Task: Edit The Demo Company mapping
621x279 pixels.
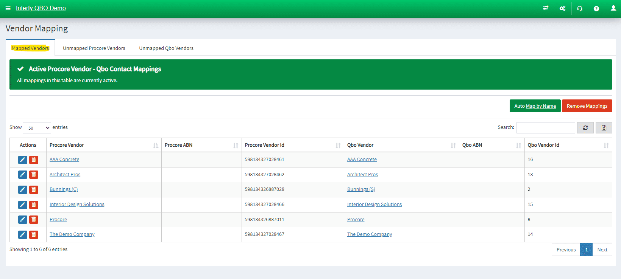Action: click(23, 235)
